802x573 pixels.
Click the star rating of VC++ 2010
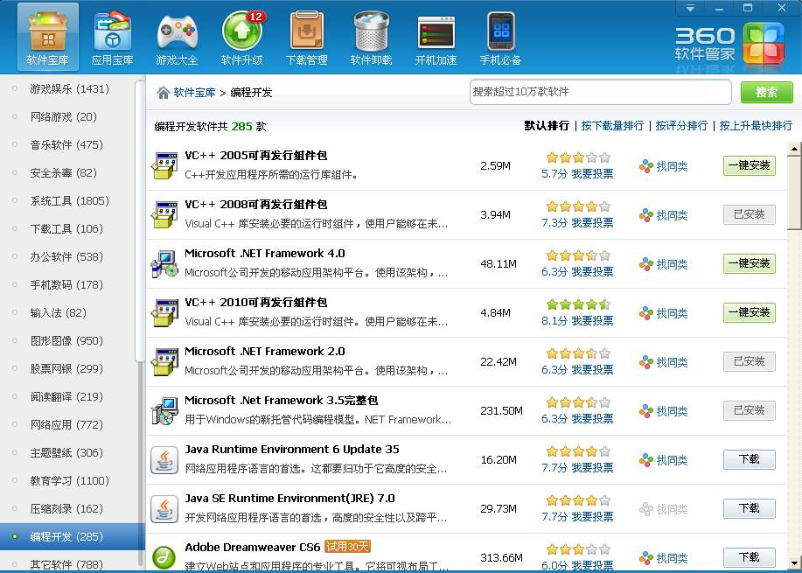(578, 305)
